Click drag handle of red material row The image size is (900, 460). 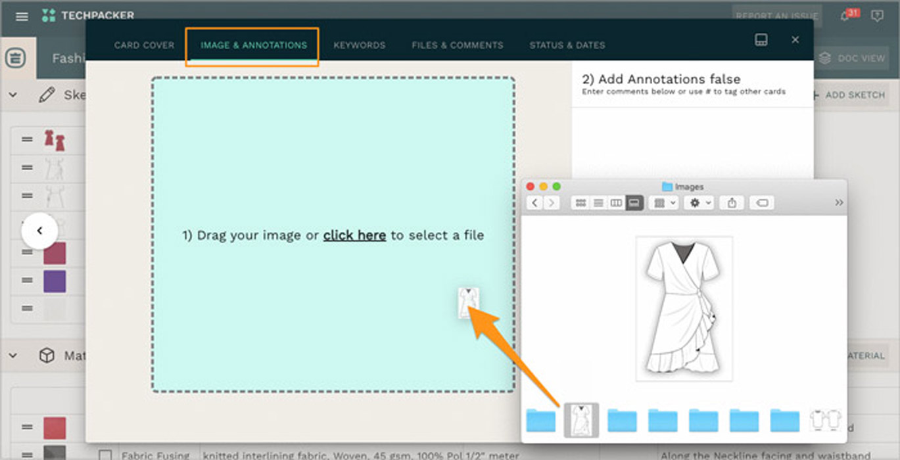[27, 427]
